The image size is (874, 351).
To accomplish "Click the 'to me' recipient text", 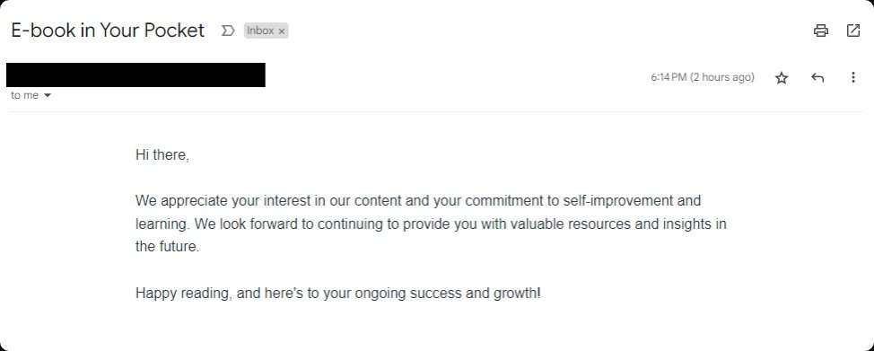I will pyautogui.click(x=24, y=95).
